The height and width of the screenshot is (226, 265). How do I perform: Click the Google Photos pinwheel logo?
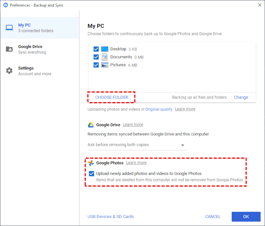pos(91,163)
